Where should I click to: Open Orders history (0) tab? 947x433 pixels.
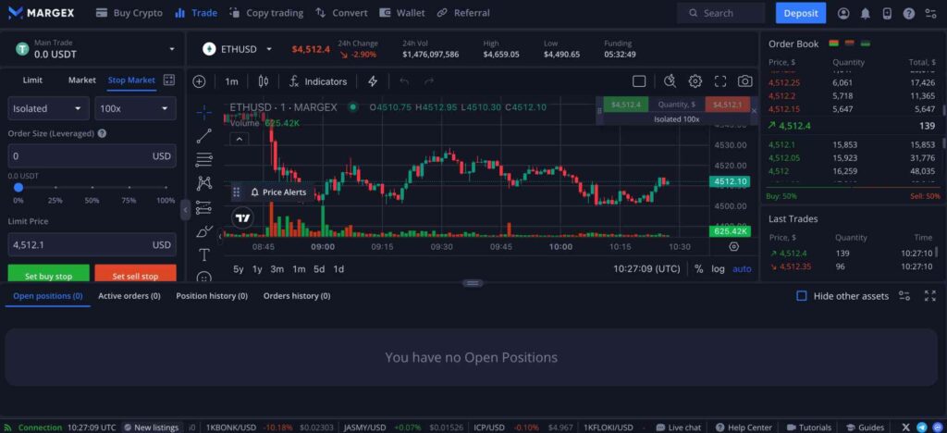tap(297, 296)
